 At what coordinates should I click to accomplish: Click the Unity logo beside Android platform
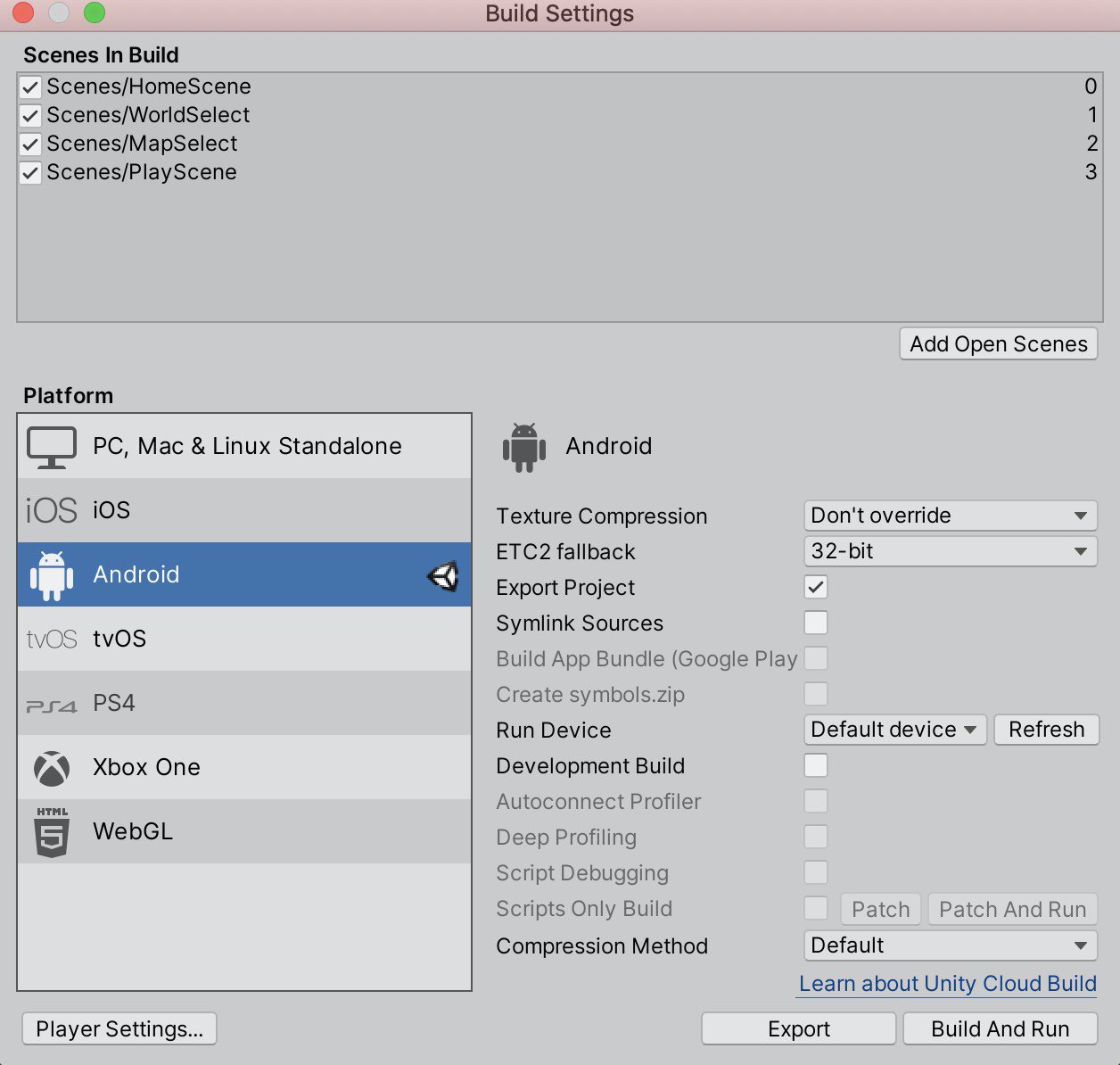click(x=443, y=576)
